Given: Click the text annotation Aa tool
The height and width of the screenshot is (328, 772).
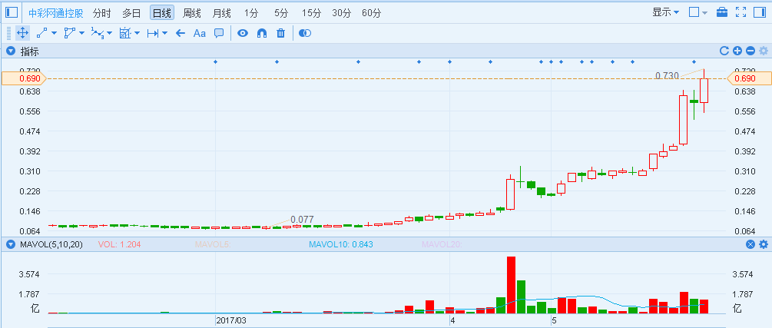Looking at the screenshot, I should (199, 33).
